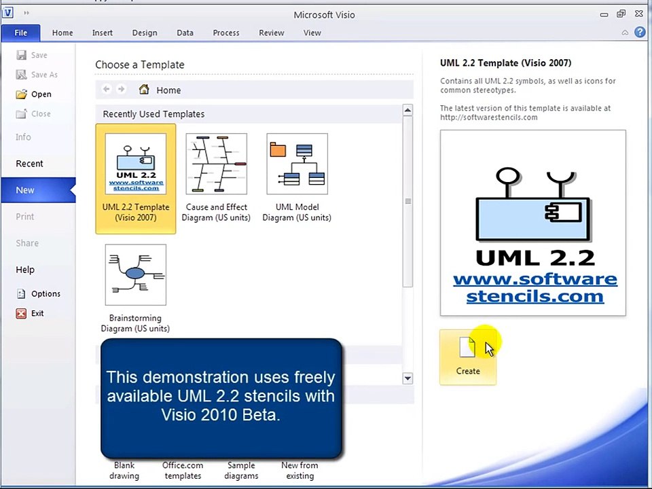Click the template list scroll up arrow
Image resolution: width=652 pixels, height=489 pixels.
coord(407,110)
